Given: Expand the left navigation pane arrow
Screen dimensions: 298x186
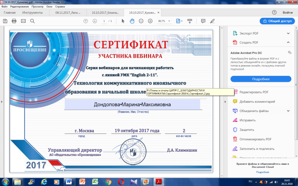Looking at the screenshot, I should [2, 102].
